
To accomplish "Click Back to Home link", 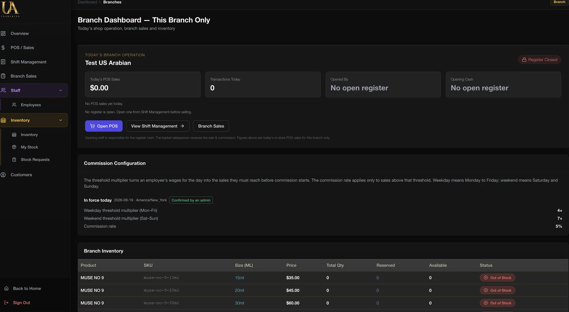I will point(27,289).
